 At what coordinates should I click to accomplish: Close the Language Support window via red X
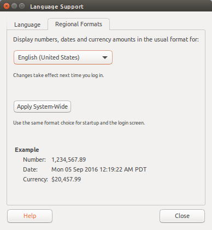pyautogui.click(x=7, y=6)
